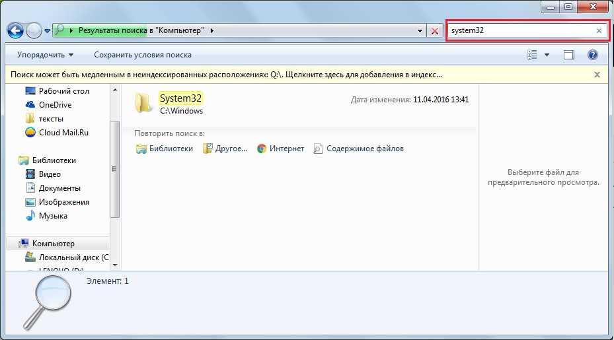The width and height of the screenshot is (614, 340).
Task: Toggle the preview pane button
Action: [569, 55]
